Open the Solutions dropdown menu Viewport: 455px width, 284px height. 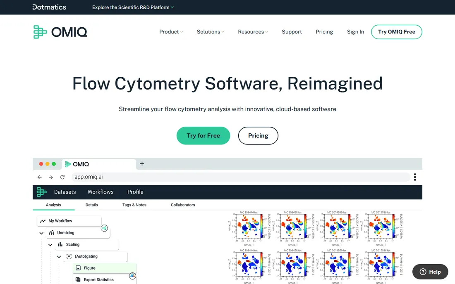(211, 32)
